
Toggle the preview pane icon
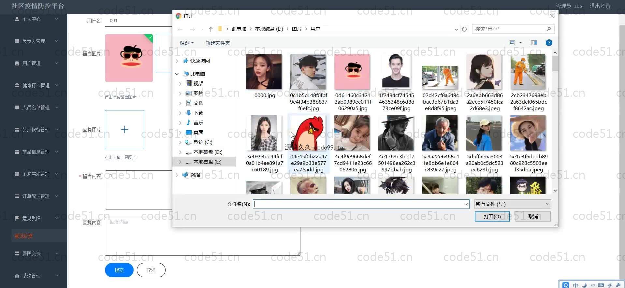point(534,43)
